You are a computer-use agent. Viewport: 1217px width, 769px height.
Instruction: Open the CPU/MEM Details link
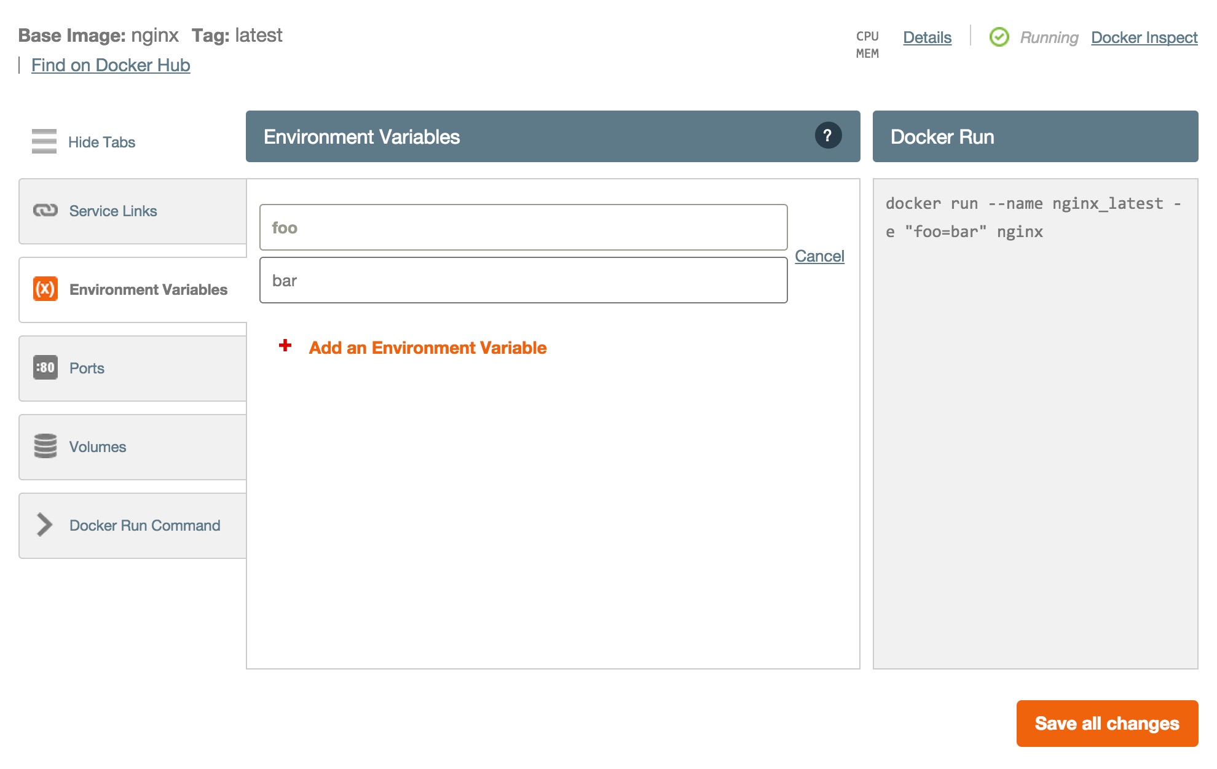[927, 37]
